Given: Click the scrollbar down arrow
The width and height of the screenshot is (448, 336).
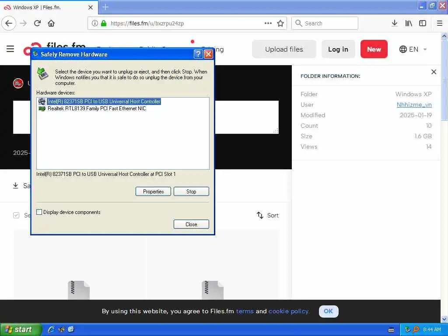Looking at the screenshot, I should point(444,319).
